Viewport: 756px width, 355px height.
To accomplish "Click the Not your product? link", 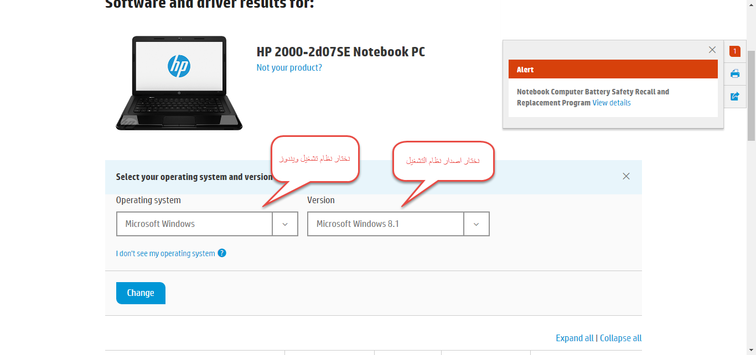I will point(289,67).
